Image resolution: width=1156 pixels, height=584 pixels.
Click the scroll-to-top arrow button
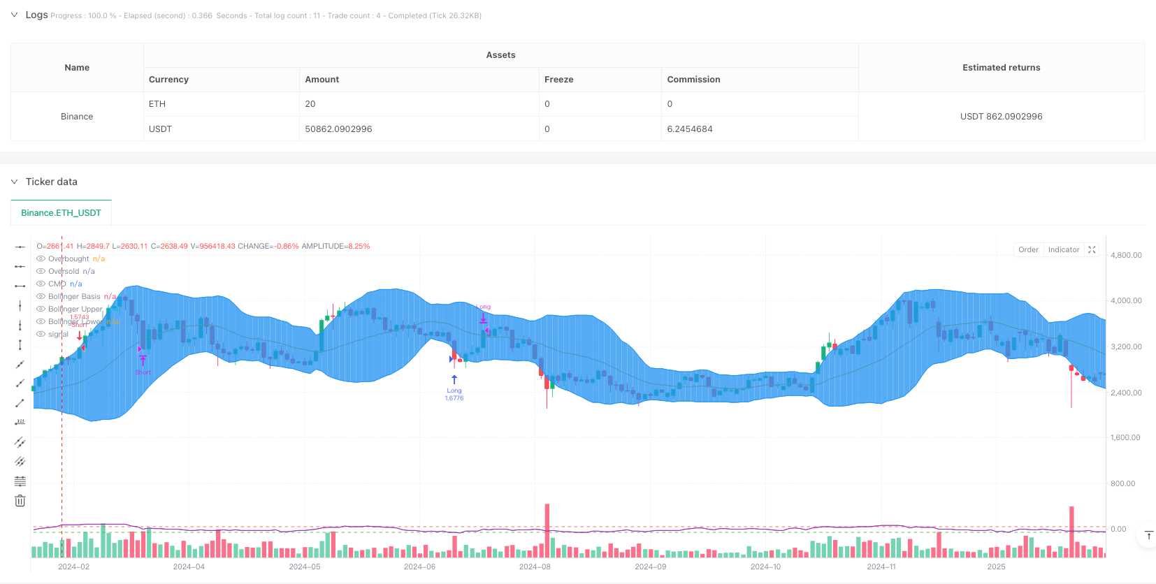[1148, 536]
